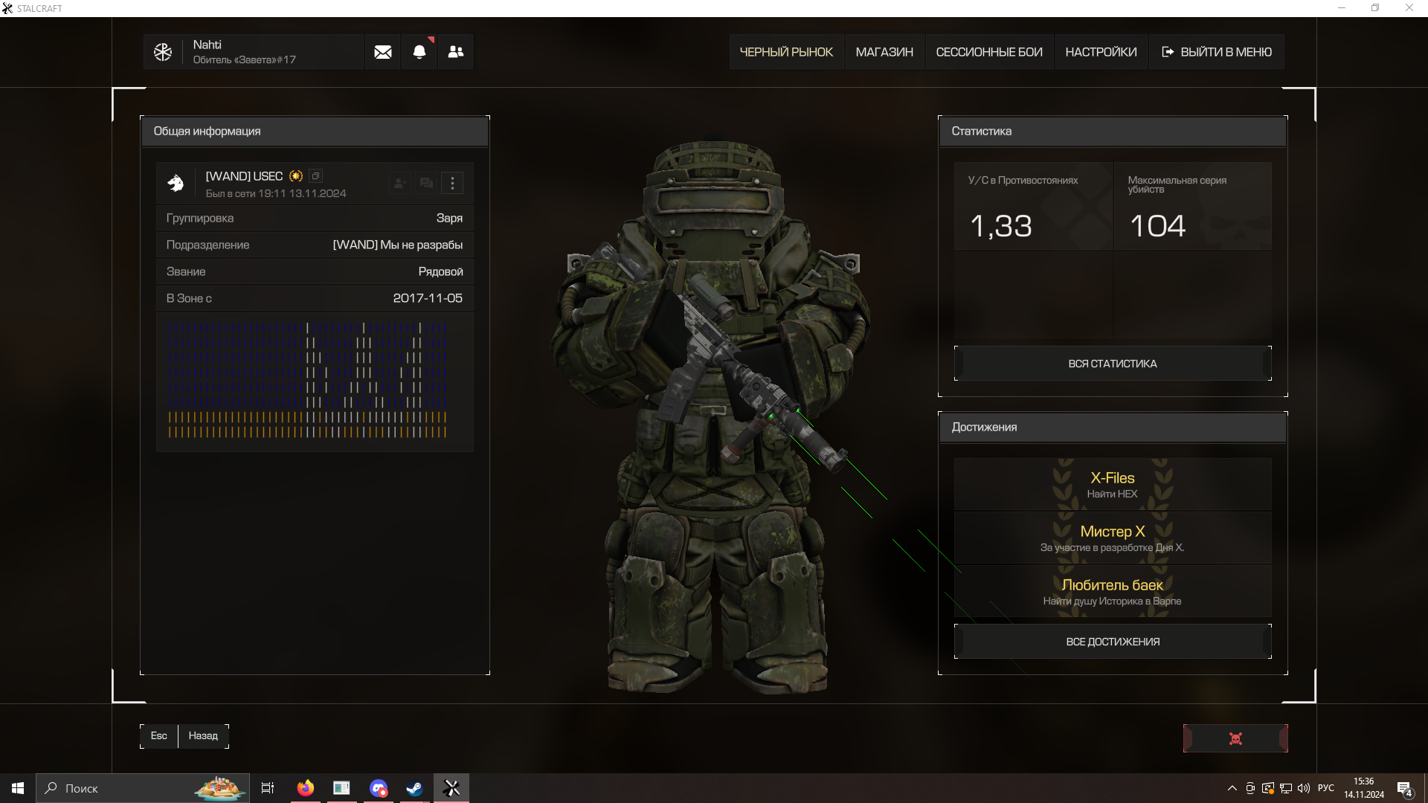
Task: Click the Подразделение value [WAND] Мы не разрабы
Action: (398, 245)
